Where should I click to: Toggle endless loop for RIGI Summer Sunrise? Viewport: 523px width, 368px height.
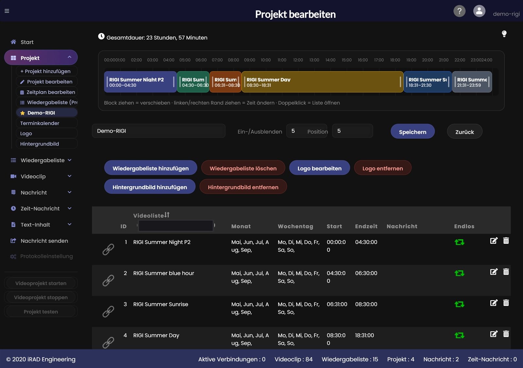coord(459,305)
